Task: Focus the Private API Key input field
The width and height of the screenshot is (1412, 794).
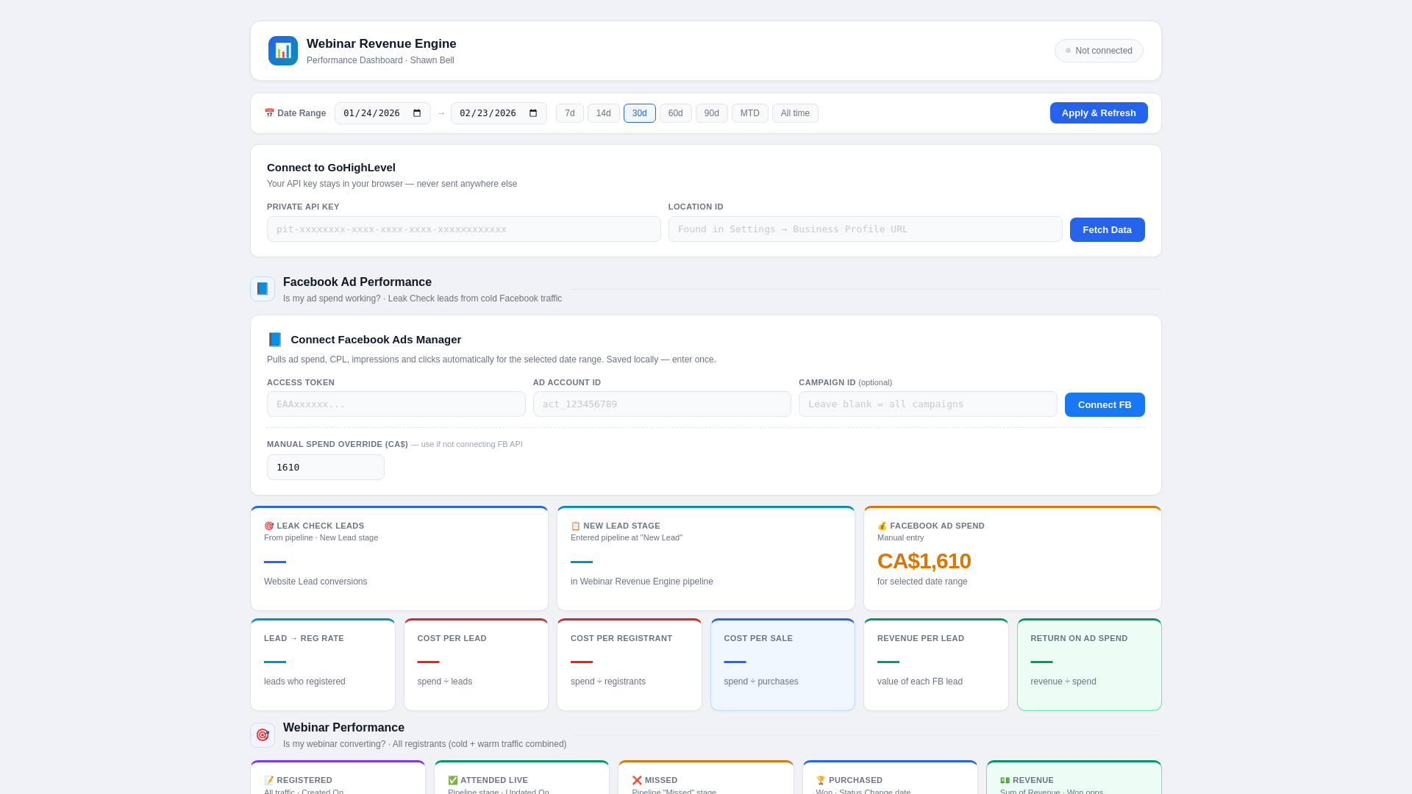Action: 464,229
